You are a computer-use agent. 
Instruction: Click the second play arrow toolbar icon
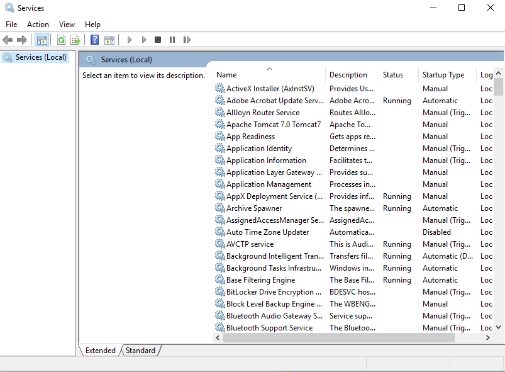point(144,40)
